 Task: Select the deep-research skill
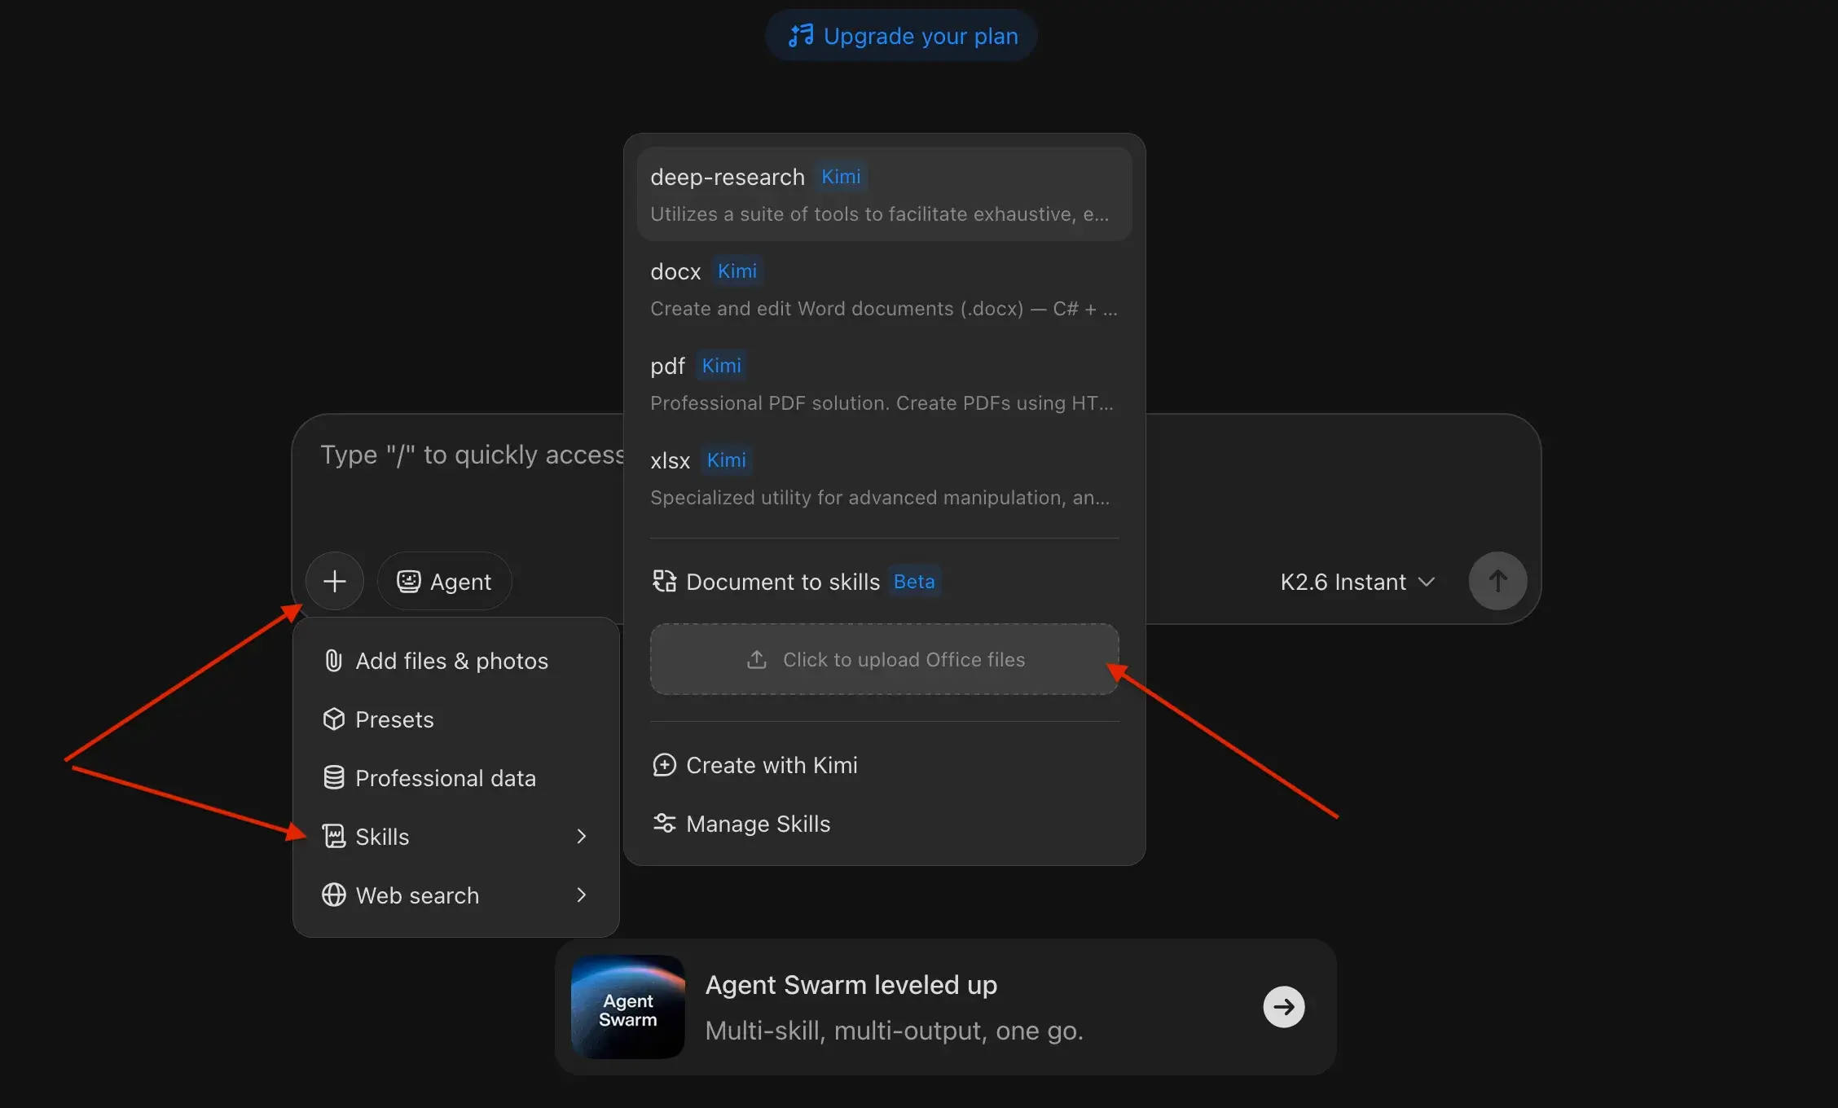884,195
